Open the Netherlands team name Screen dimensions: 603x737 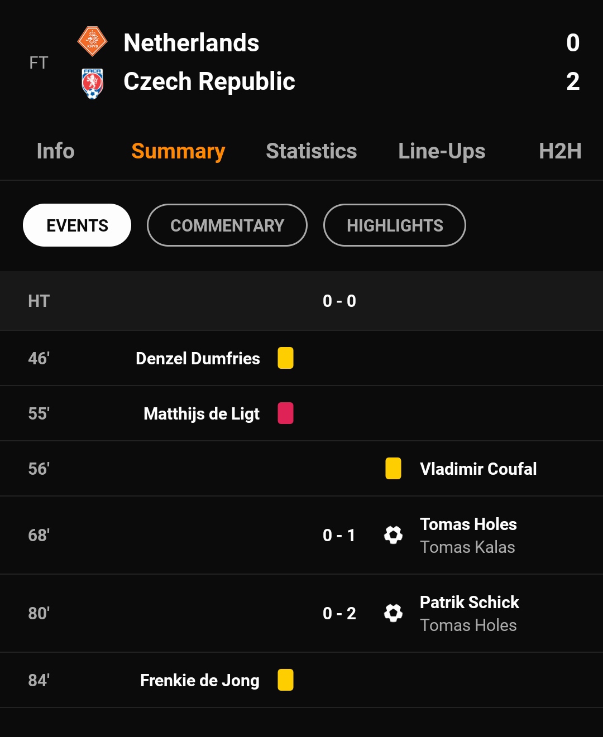point(192,43)
